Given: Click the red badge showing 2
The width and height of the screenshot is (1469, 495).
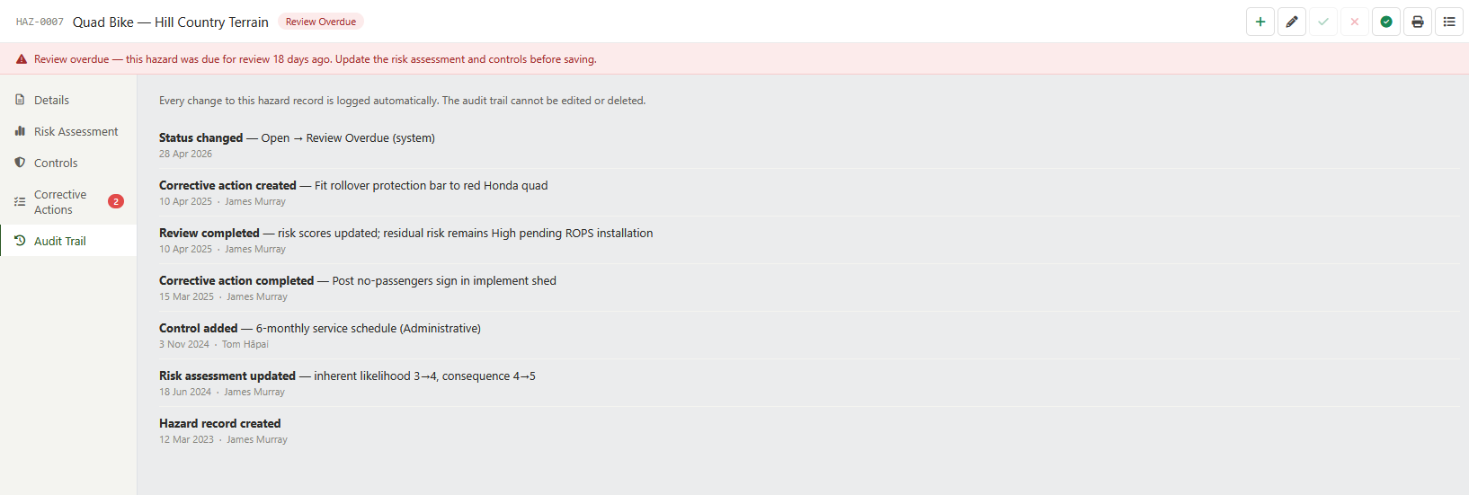Looking at the screenshot, I should (116, 201).
